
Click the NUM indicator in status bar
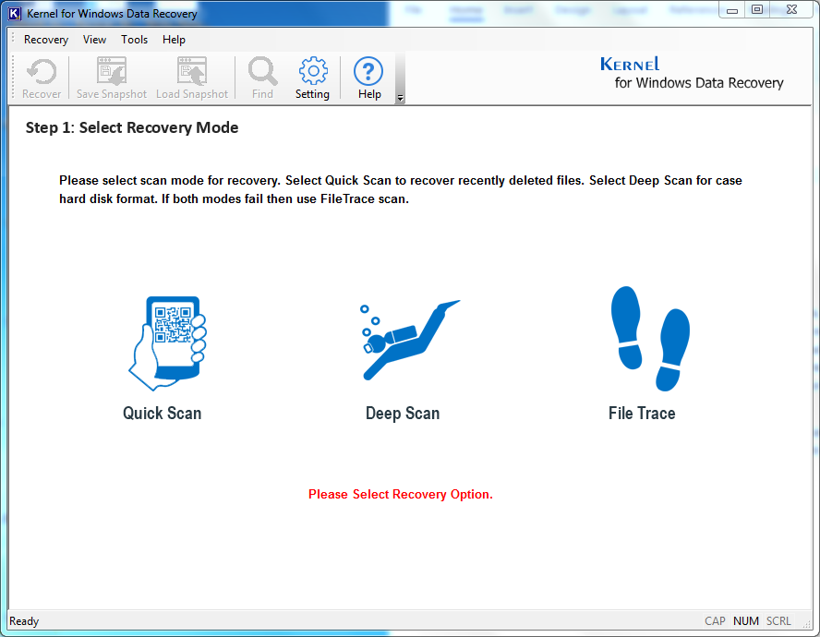point(746,621)
